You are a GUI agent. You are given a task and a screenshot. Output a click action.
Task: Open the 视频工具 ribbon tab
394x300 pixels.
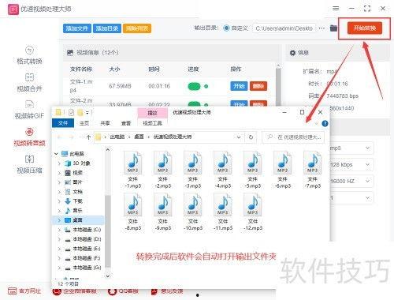point(152,123)
